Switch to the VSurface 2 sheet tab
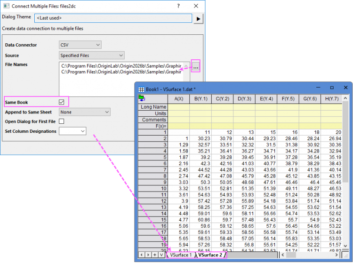Screen dimensions: 353x264 [210, 255]
